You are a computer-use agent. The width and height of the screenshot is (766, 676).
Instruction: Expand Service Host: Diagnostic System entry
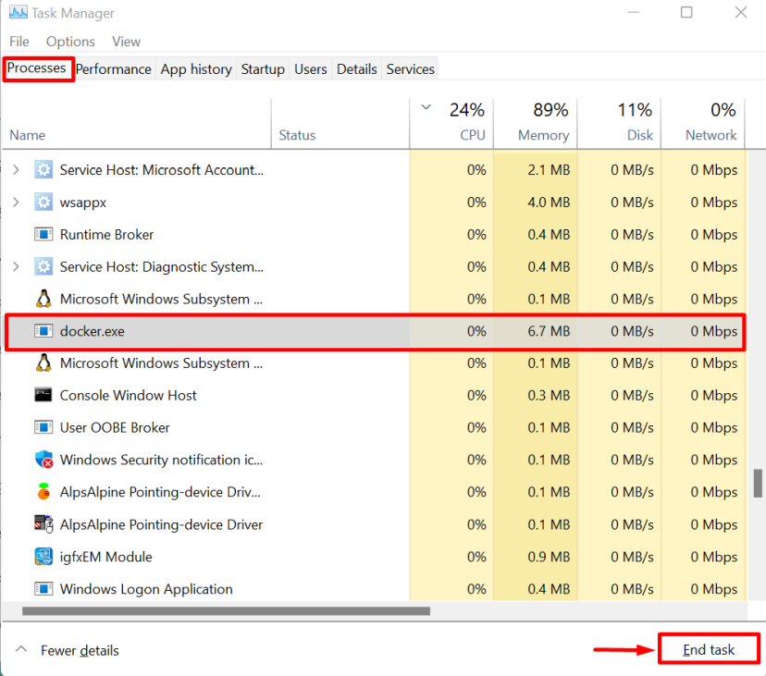coord(16,267)
